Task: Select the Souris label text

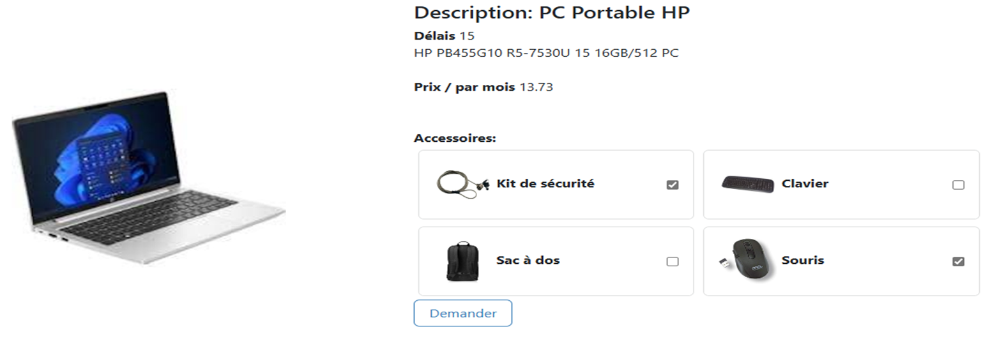Action: pyautogui.click(x=803, y=260)
